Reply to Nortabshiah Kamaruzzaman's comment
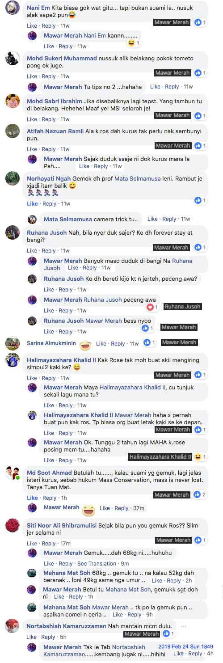Image resolution: width=223 pixels, height=663 pixels. click(49, 637)
